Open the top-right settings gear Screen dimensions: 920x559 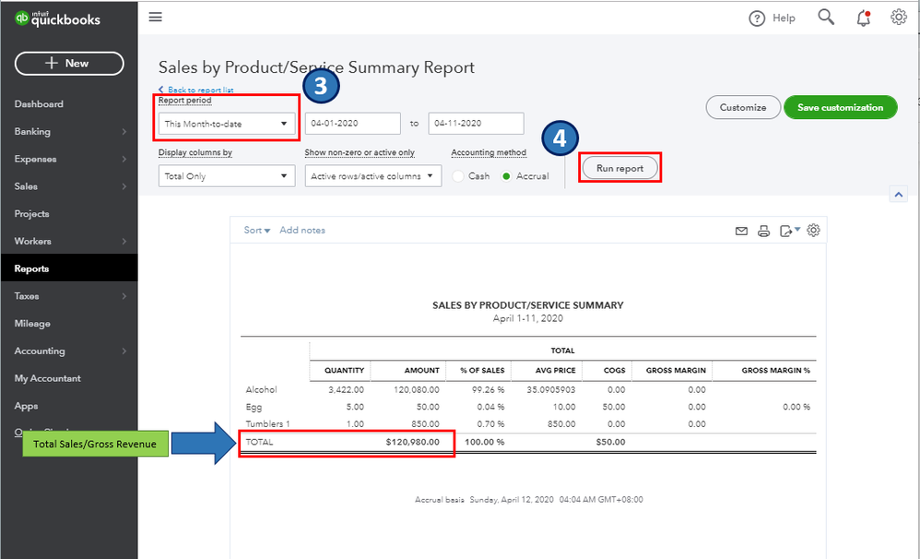(898, 18)
